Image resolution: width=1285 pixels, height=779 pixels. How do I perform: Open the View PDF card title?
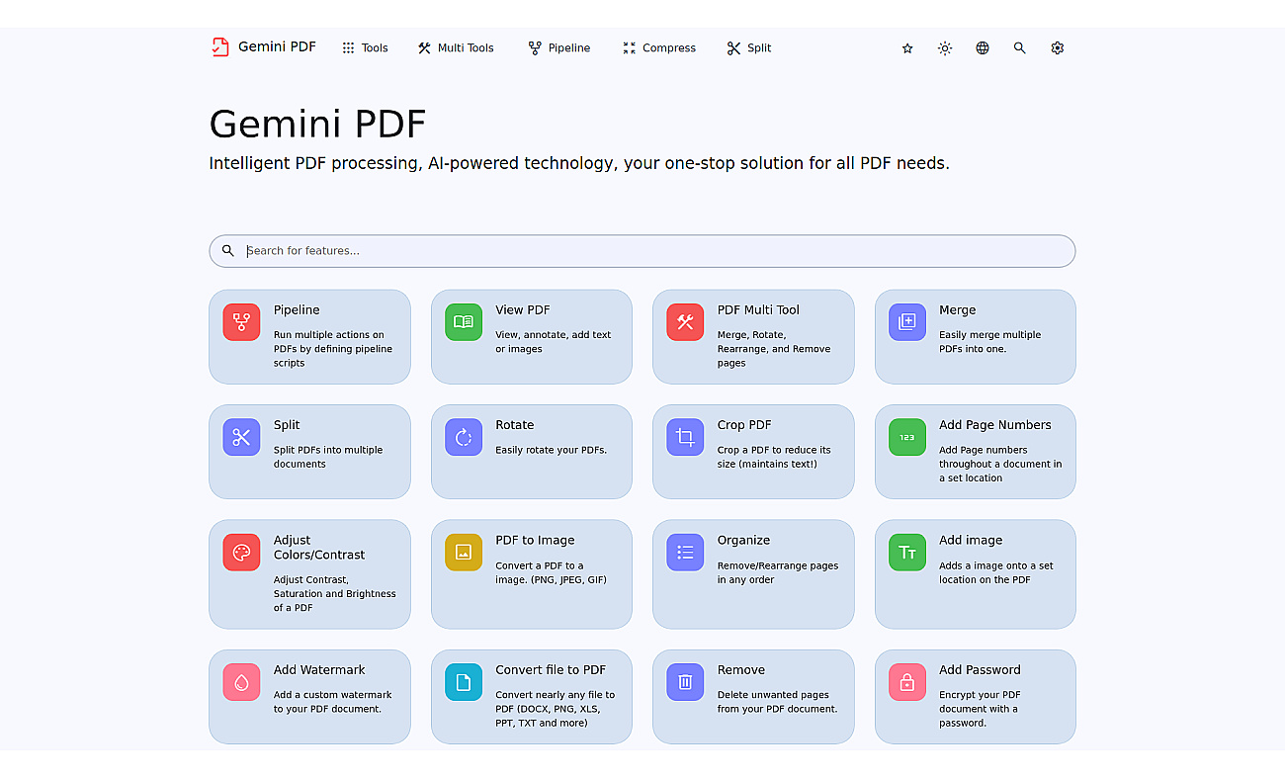click(523, 310)
